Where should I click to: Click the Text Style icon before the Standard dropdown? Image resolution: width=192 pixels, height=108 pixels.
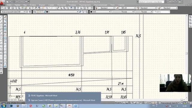click(96, 8)
